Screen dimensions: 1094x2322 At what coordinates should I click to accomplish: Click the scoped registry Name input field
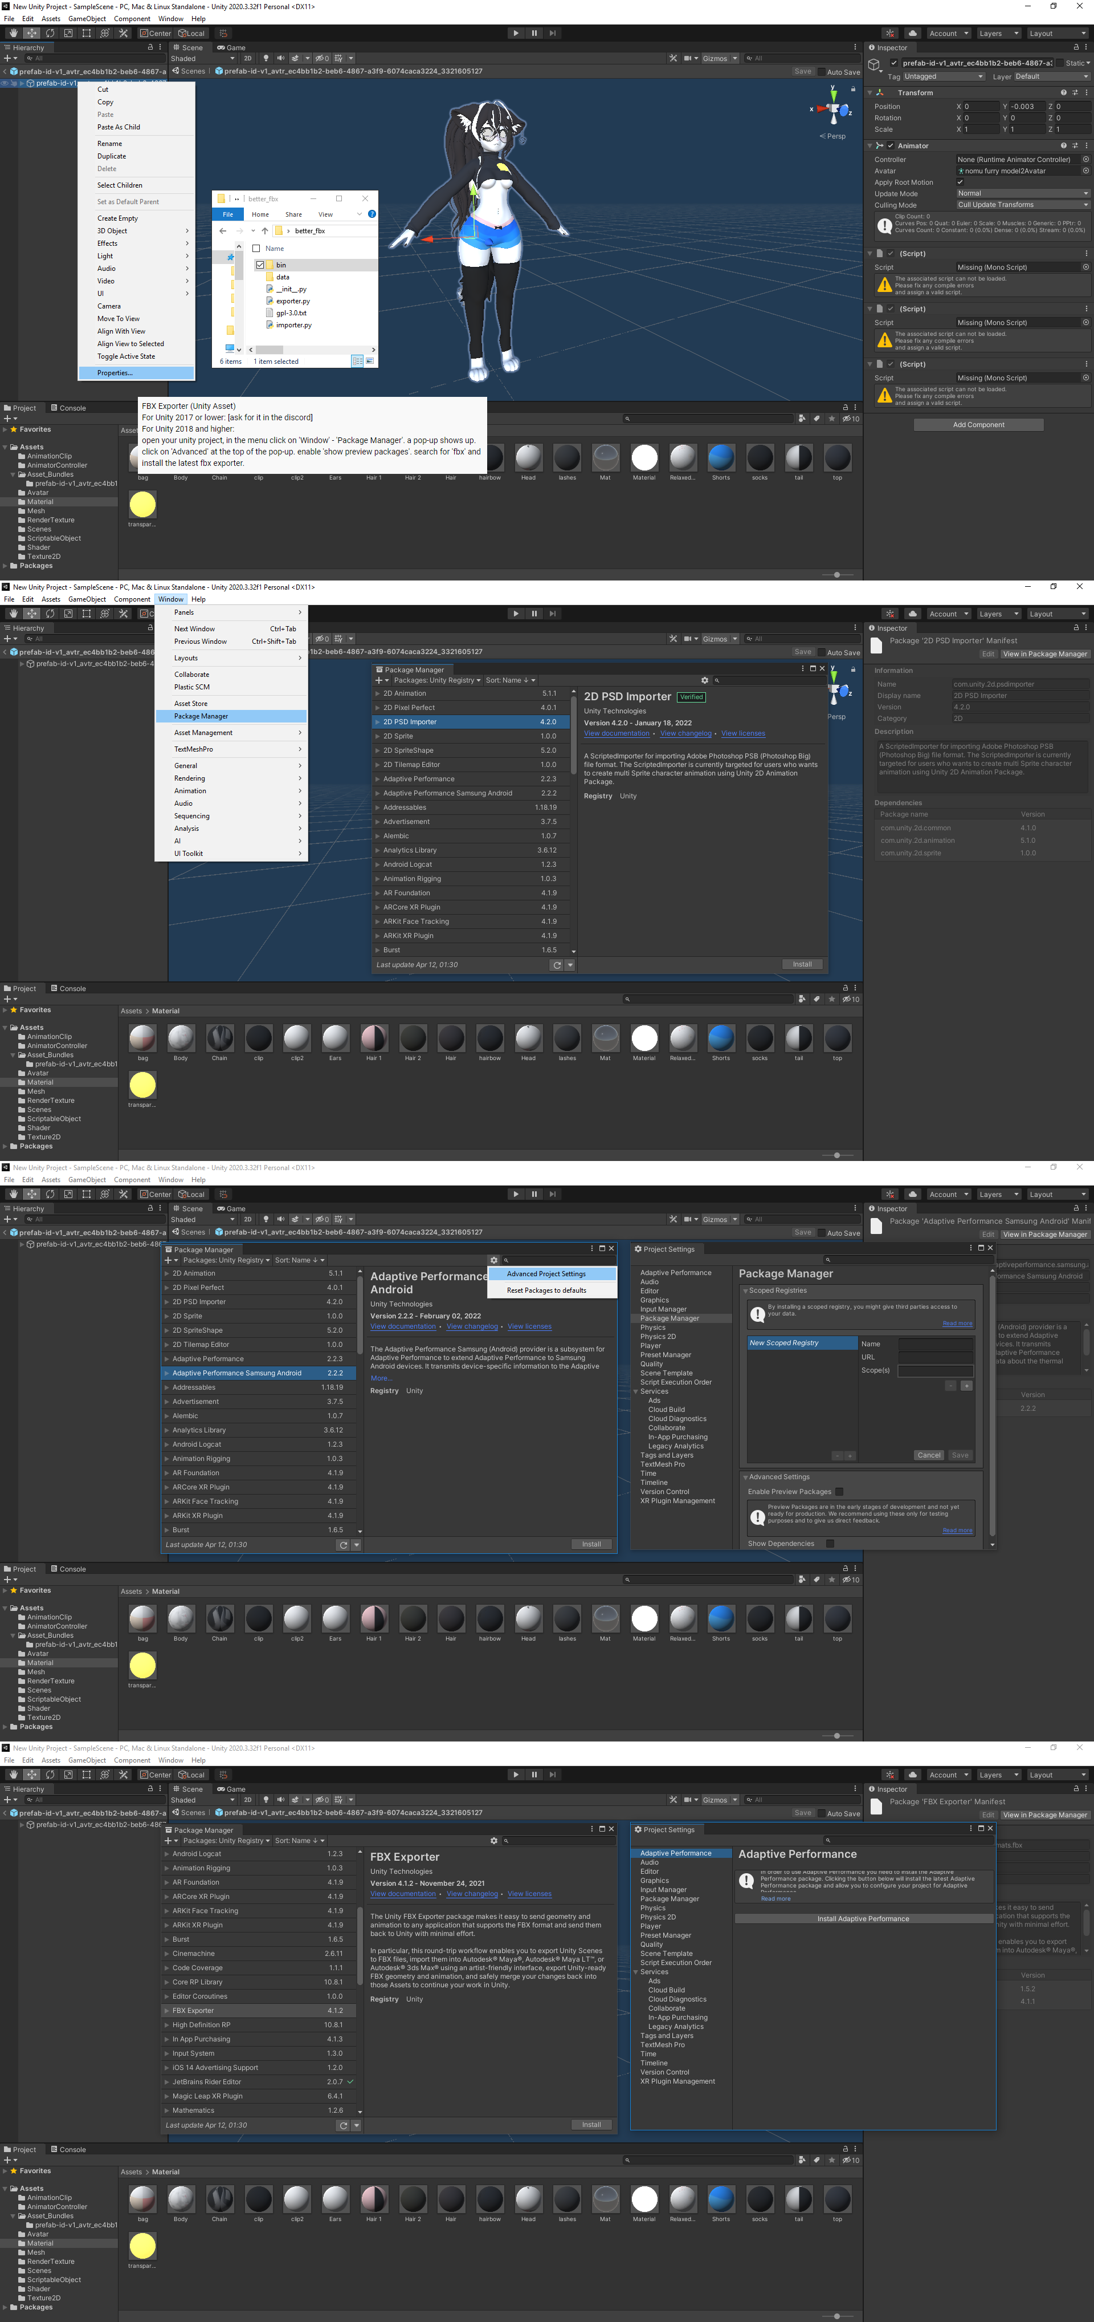(x=936, y=1343)
